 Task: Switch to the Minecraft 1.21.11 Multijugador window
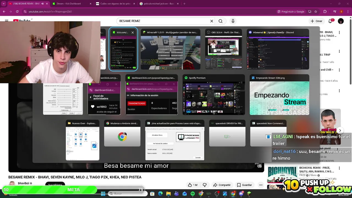point(170,50)
